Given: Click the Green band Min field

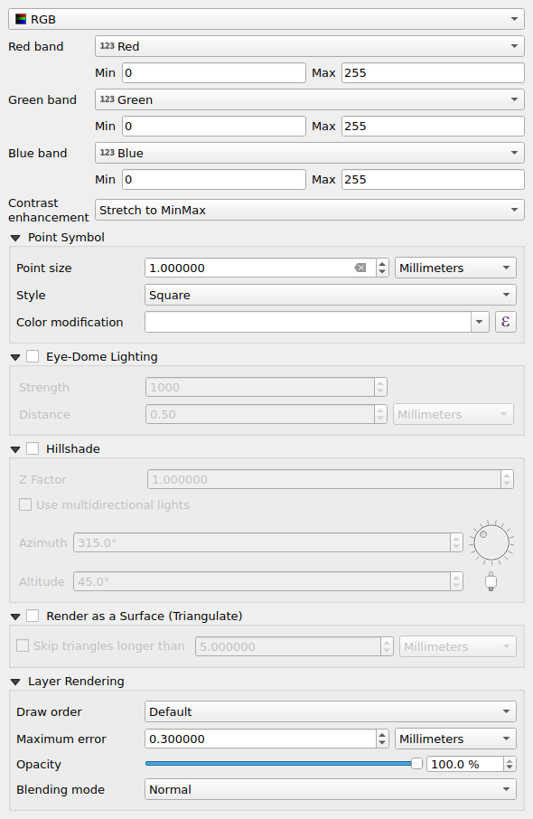Looking at the screenshot, I should (x=214, y=127).
